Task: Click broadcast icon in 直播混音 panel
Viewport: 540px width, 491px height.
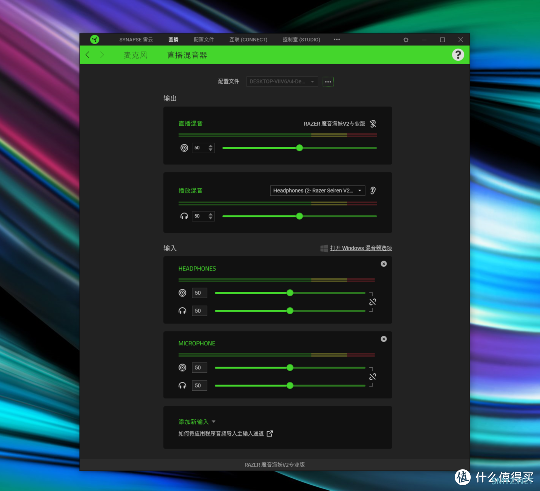Action: (184, 148)
